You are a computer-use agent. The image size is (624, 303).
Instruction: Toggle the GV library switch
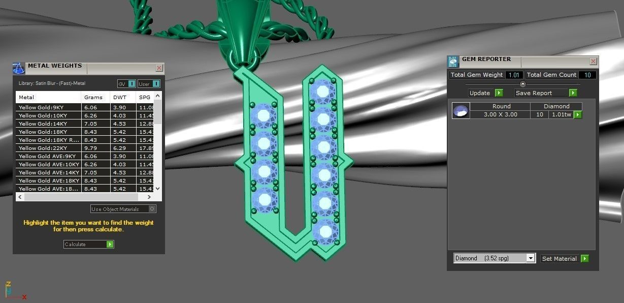tap(126, 84)
